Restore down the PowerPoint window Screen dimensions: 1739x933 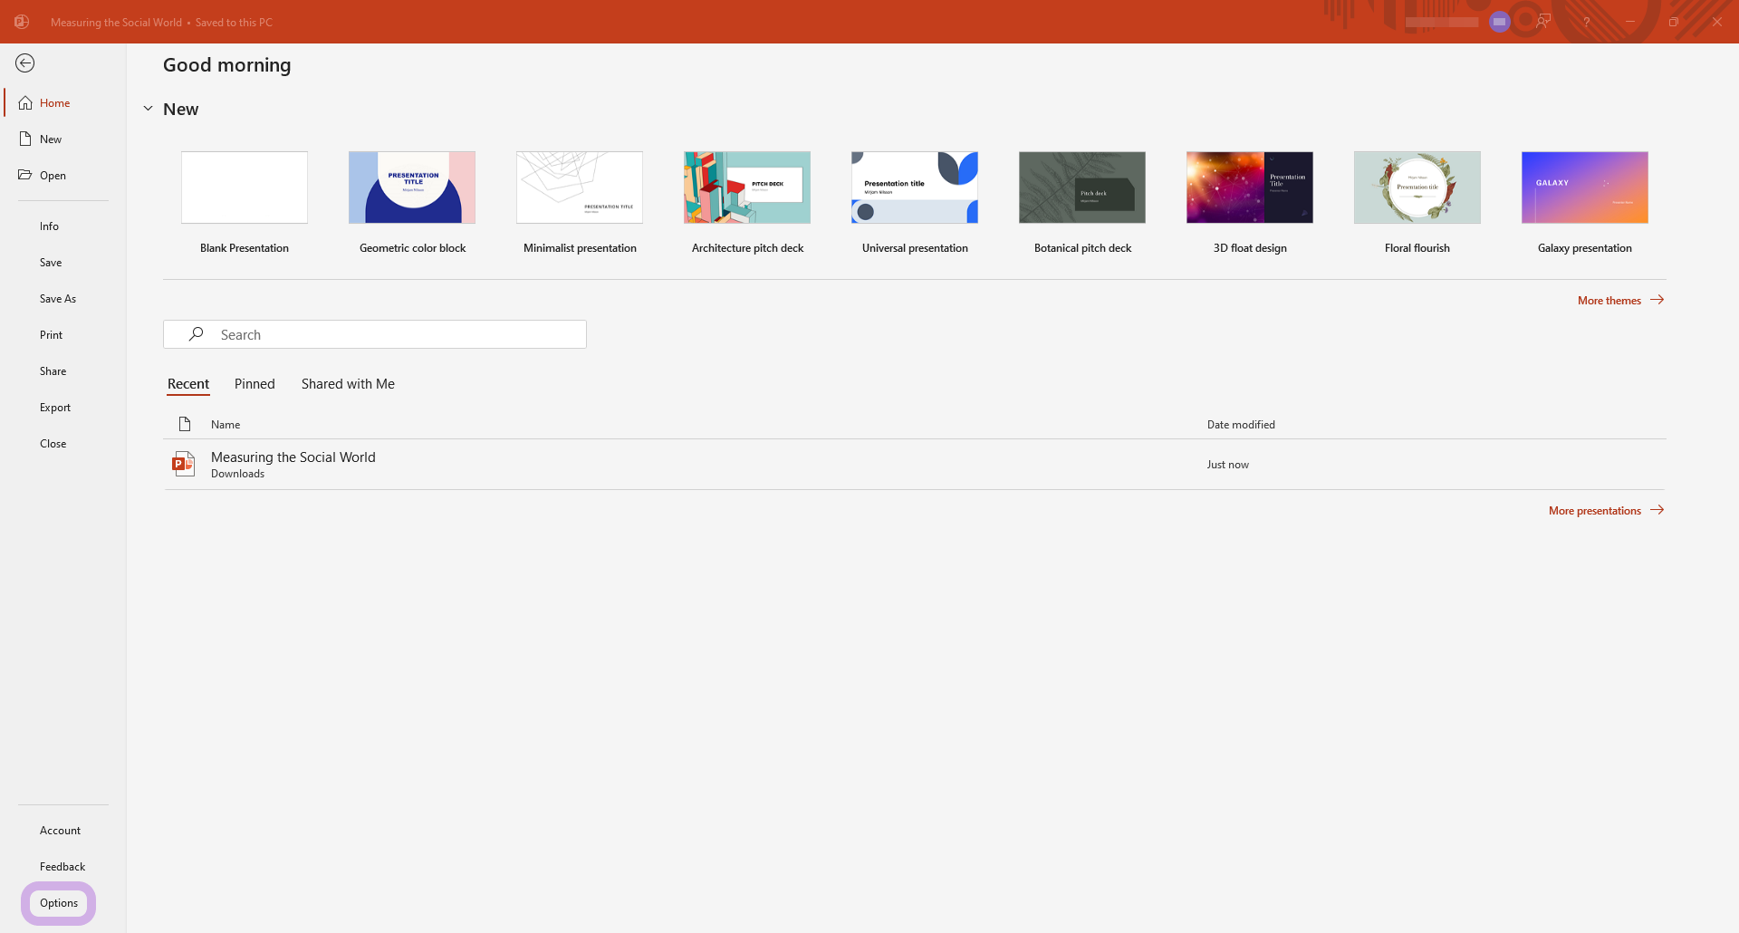(1674, 22)
